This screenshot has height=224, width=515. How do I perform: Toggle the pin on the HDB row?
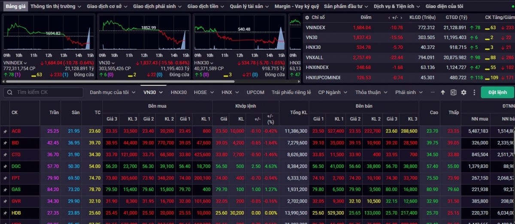click(5, 213)
